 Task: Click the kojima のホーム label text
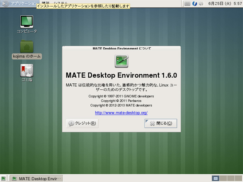point(27,56)
